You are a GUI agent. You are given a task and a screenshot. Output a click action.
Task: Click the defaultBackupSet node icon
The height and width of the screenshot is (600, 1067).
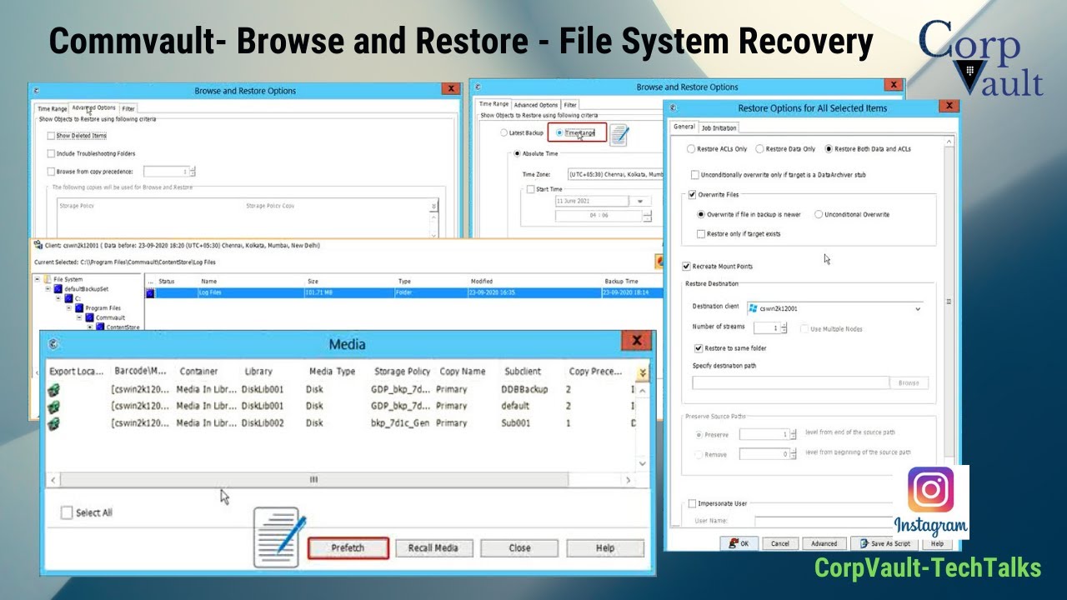pyautogui.click(x=58, y=288)
